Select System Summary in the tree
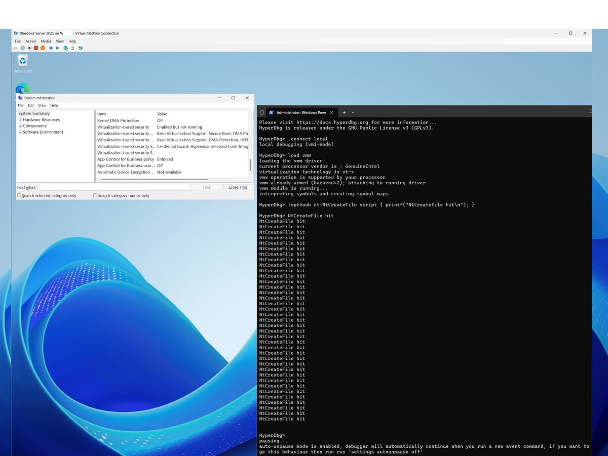 (x=34, y=114)
